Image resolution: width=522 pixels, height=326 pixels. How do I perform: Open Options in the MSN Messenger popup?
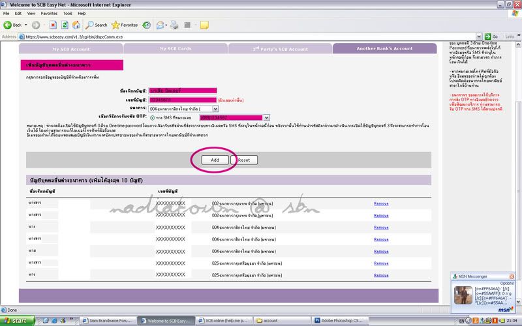click(507, 283)
